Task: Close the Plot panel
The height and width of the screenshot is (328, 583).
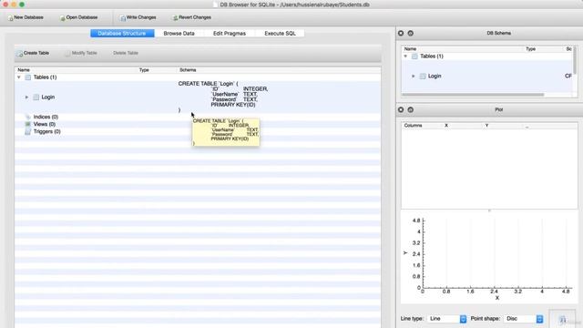Action: pyautogui.click(x=401, y=109)
